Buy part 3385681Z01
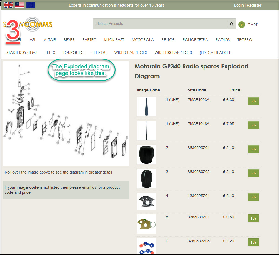 click(x=253, y=218)
